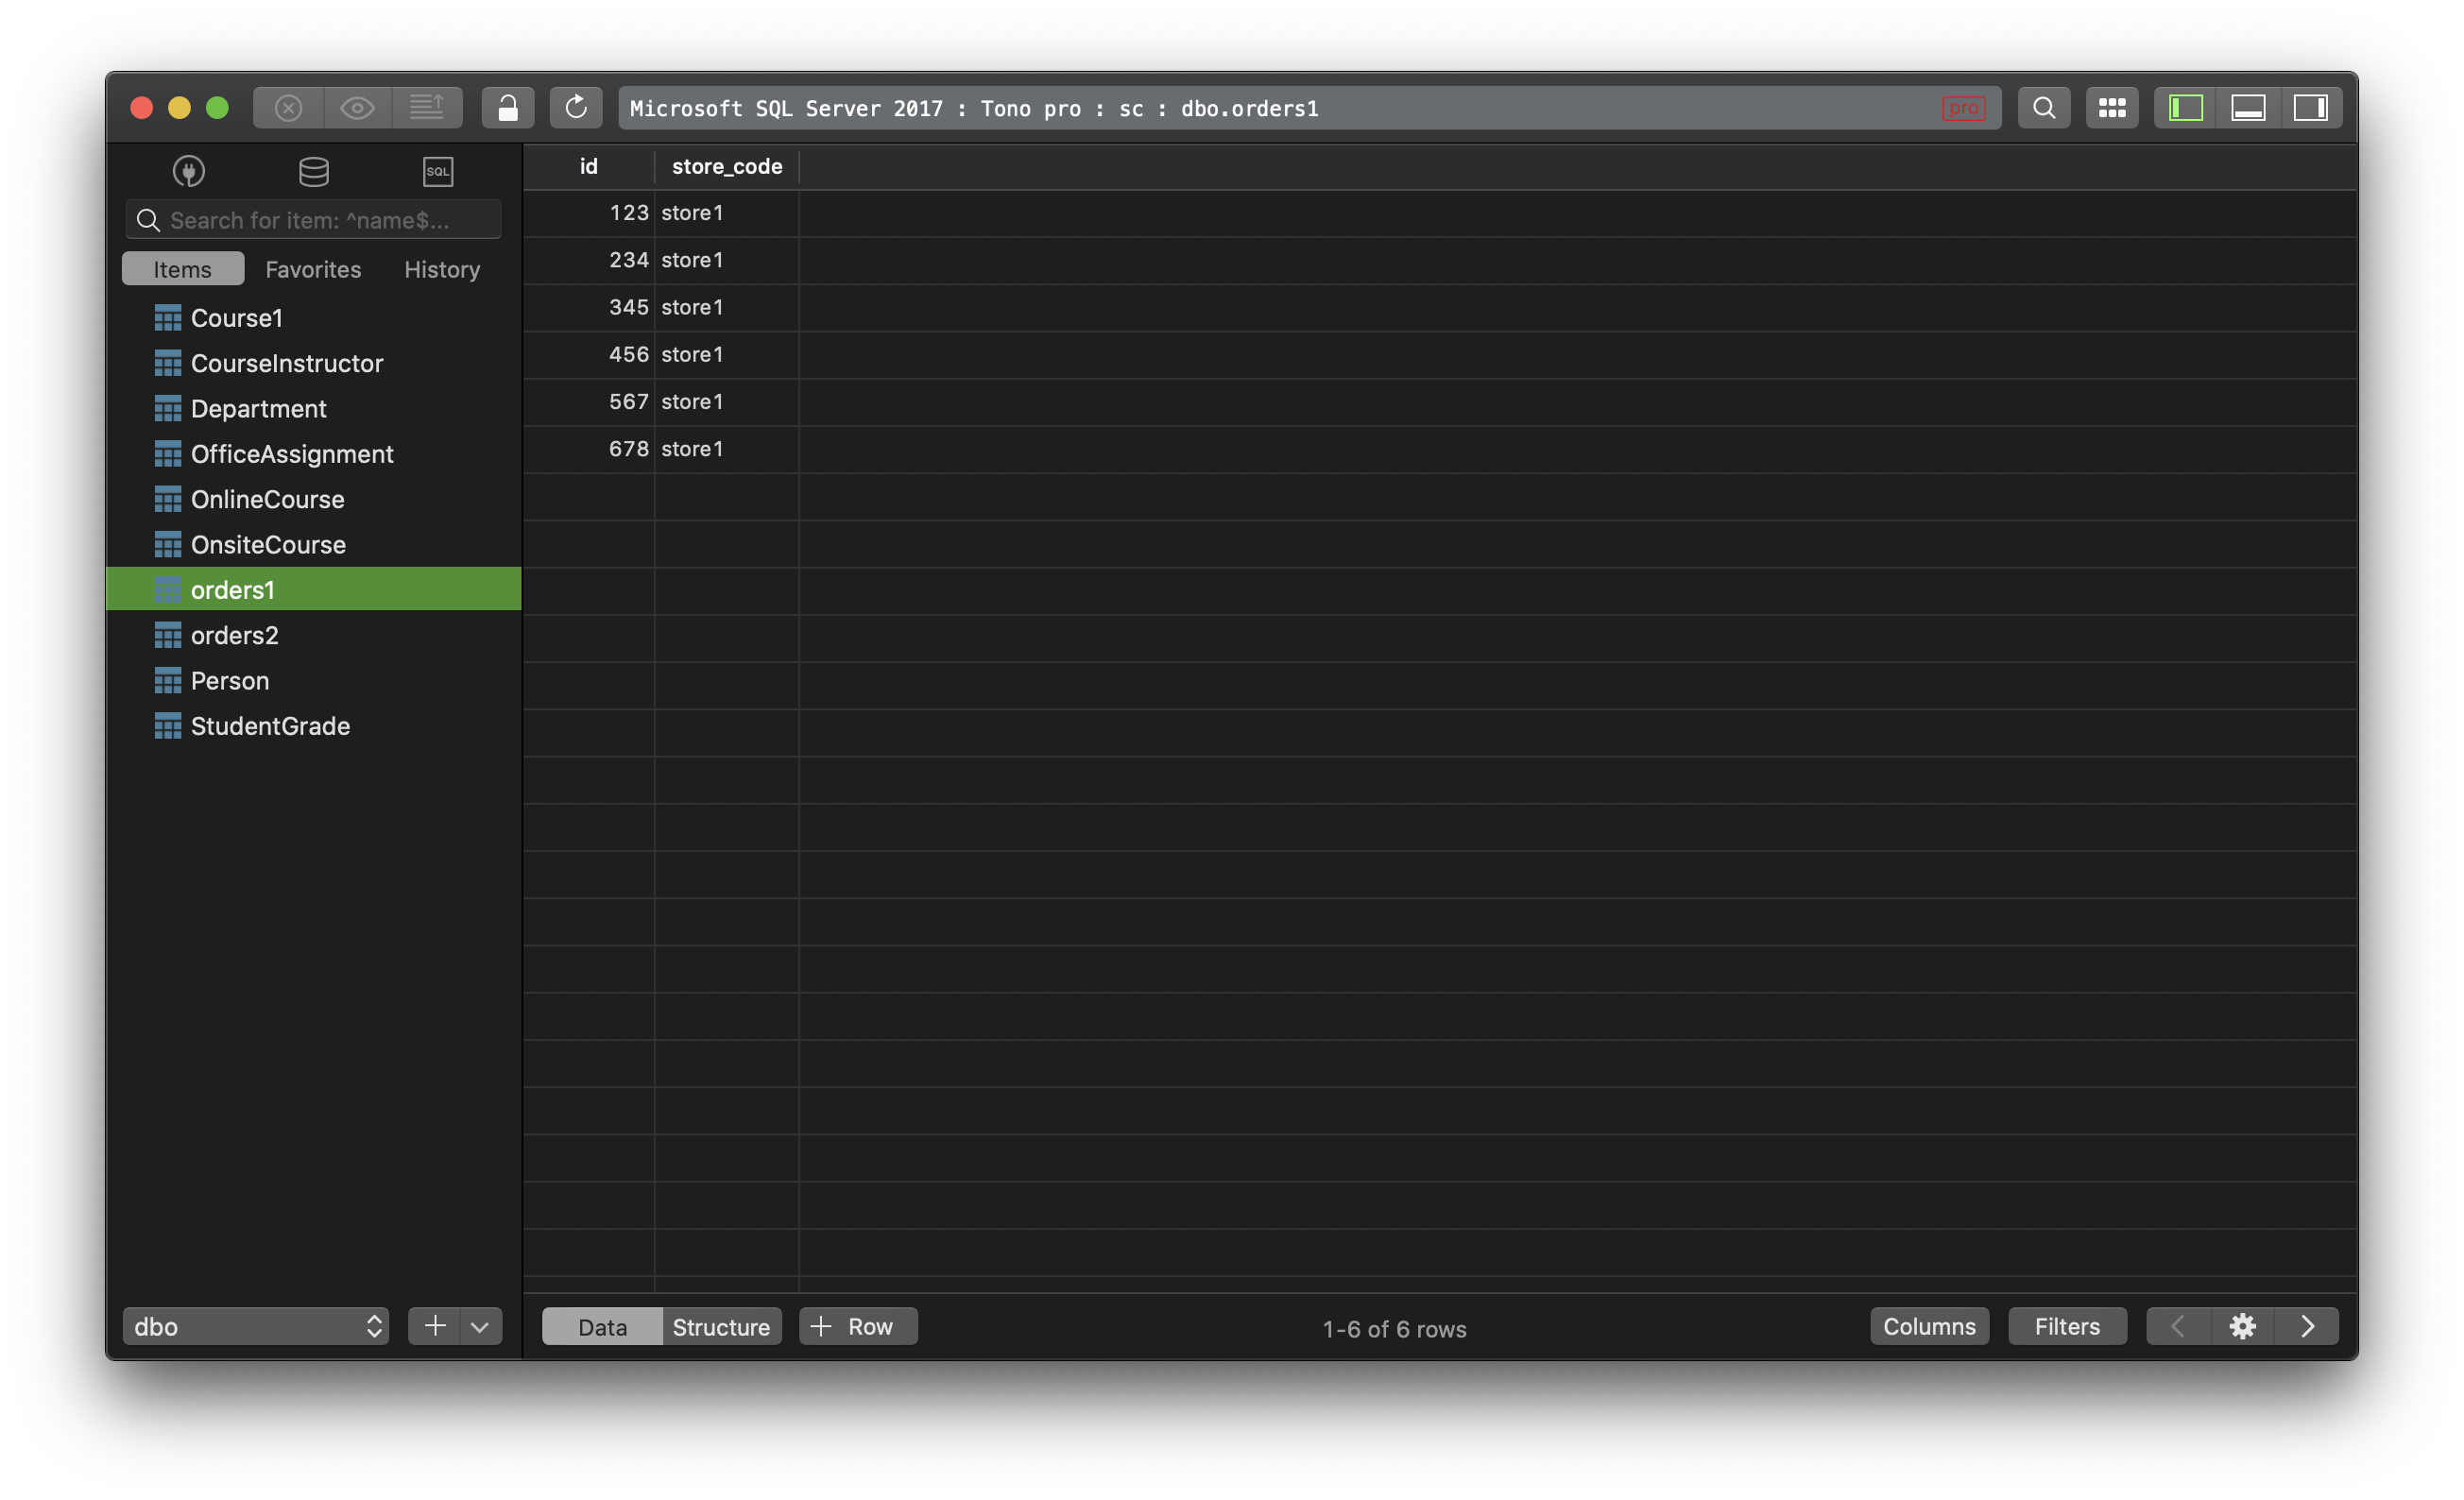This screenshot has height=1500, width=2464.
Task: Open the gear settings icon in footer
Action: coord(2242,1326)
